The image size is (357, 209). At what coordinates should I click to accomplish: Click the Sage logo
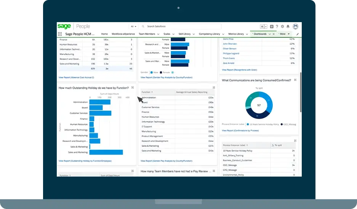pyautogui.click(x=64, y=26)
